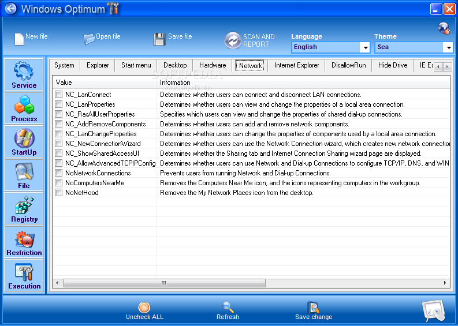Image resolution: width=458 pixels, height=326 pixels.
Task: Click the SCAN AND REPORT label
Action: pos(259,40)
